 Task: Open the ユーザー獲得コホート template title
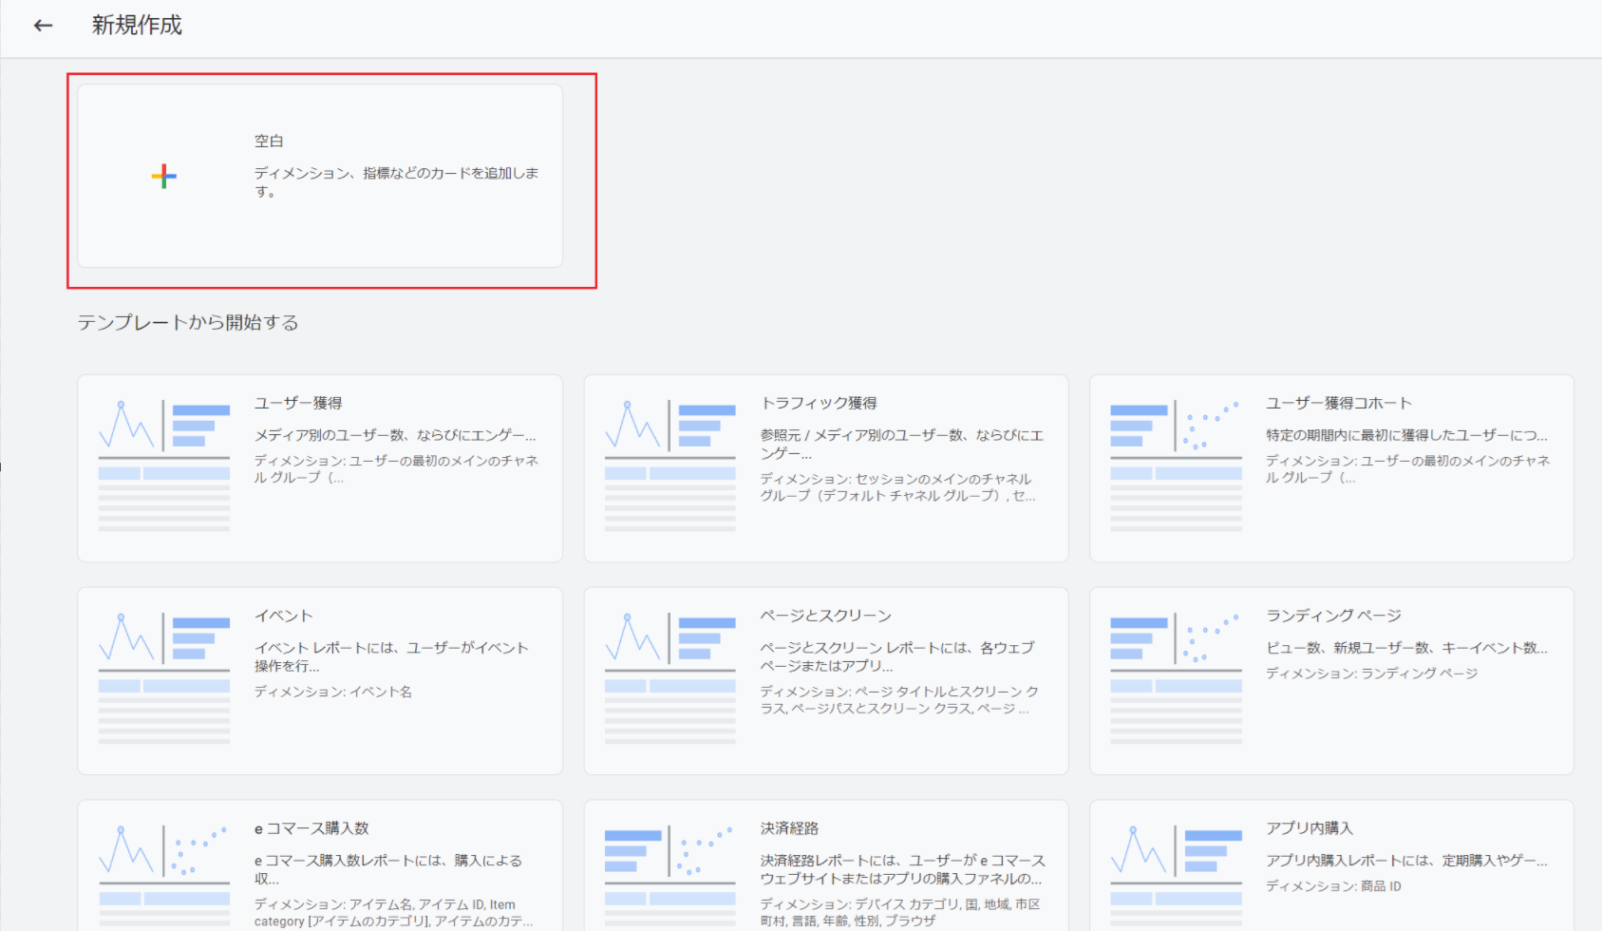(x=1339, y=403)
